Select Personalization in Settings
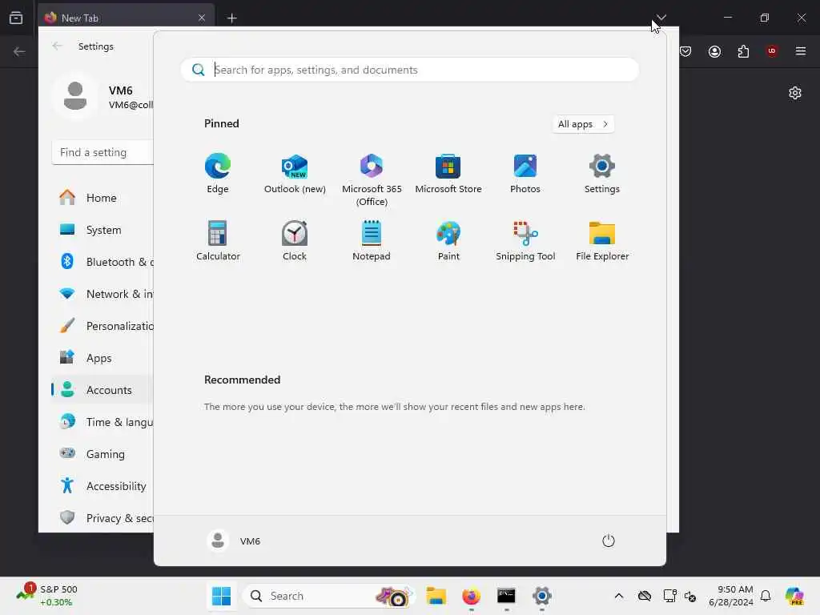 pos(102,326)
